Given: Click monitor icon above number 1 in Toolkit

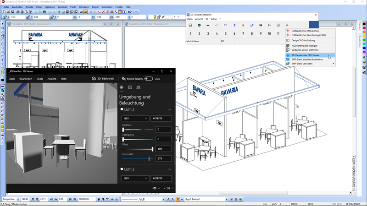Looking at the screenshot, I should pos(190,25).
